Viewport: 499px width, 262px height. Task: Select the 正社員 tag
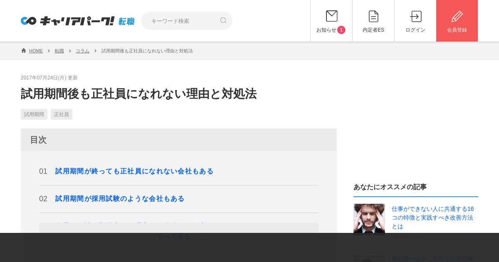click(x=62, y=114)
